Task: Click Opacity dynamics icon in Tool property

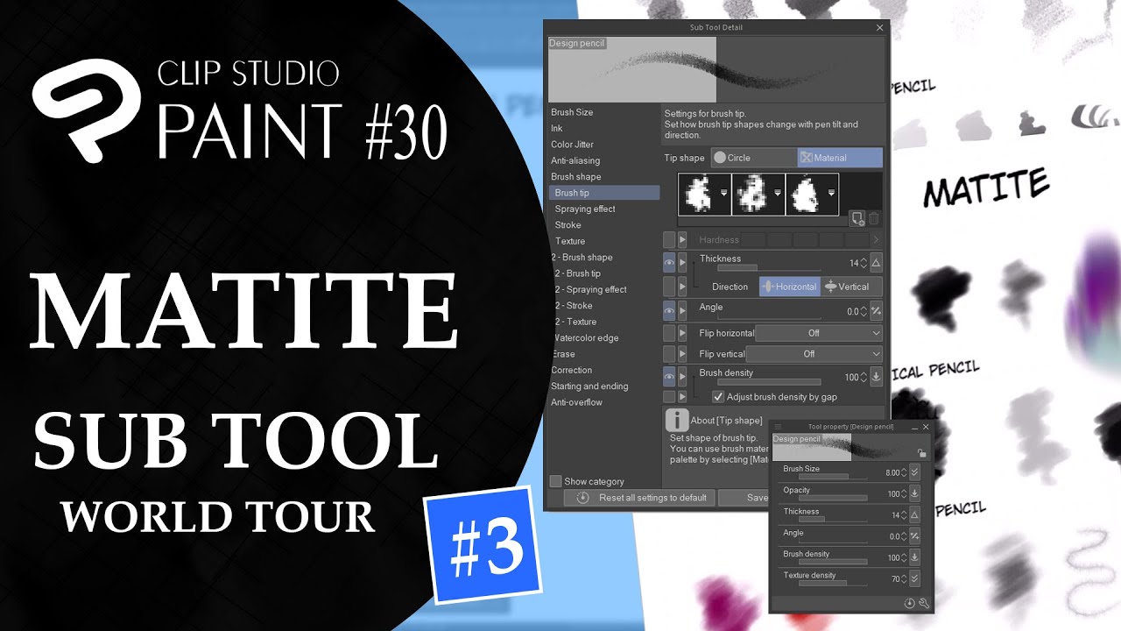Action: coord(914,493)
